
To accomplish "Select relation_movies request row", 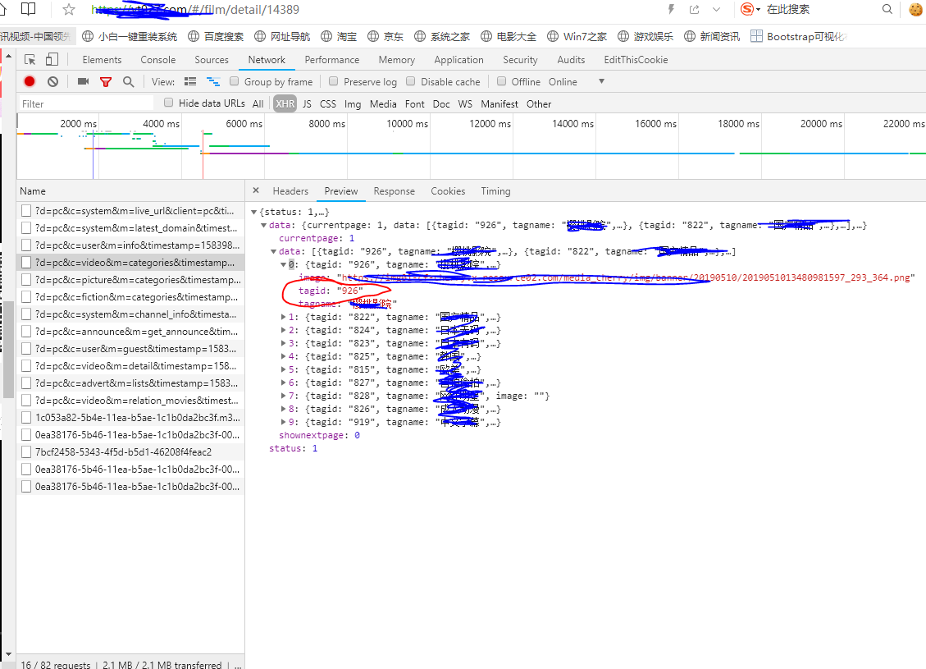I will 130,400.
